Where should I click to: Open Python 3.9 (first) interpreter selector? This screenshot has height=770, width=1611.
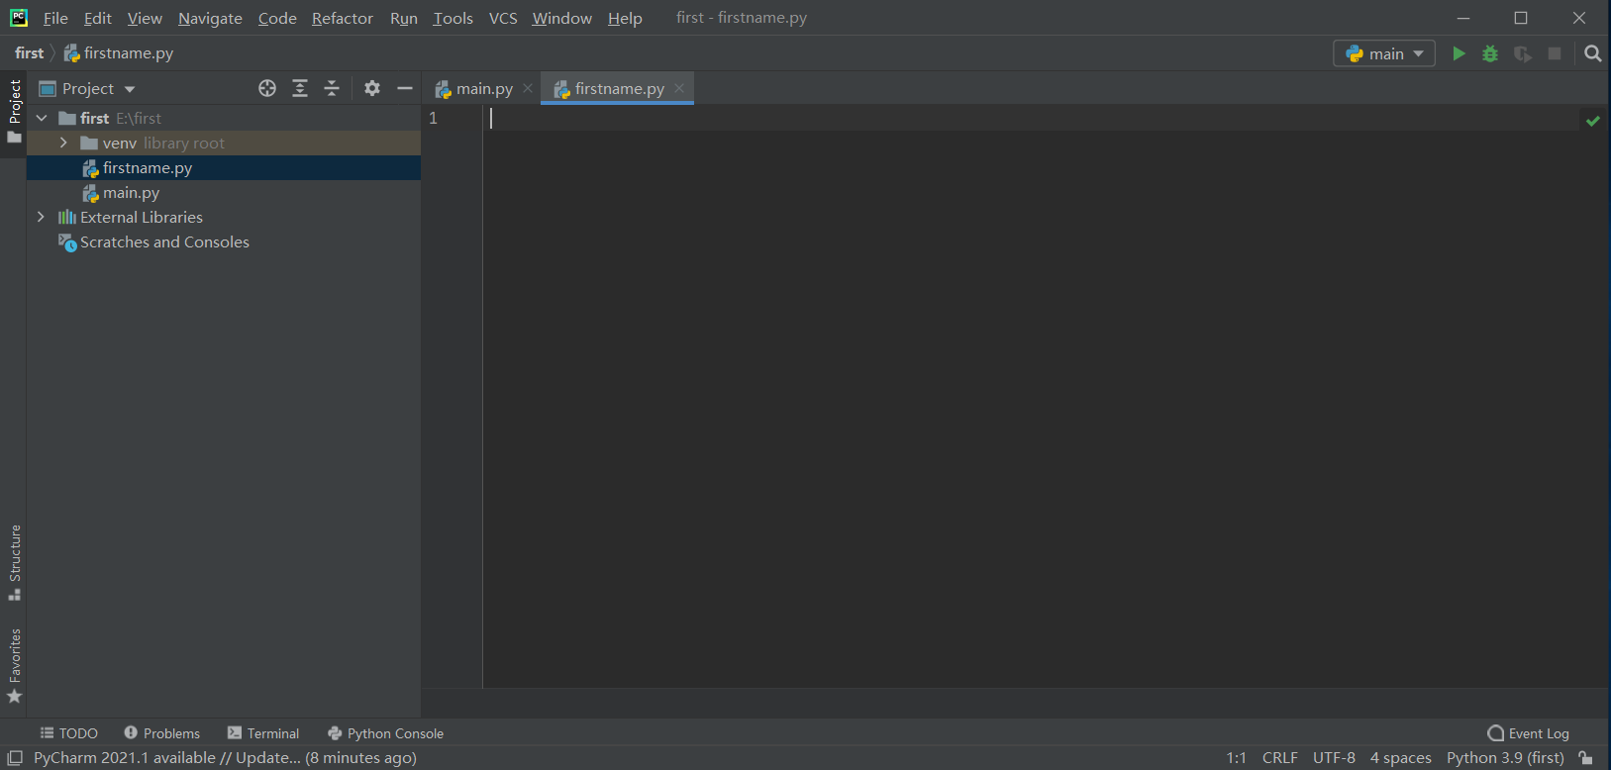tap(1505, 758)
